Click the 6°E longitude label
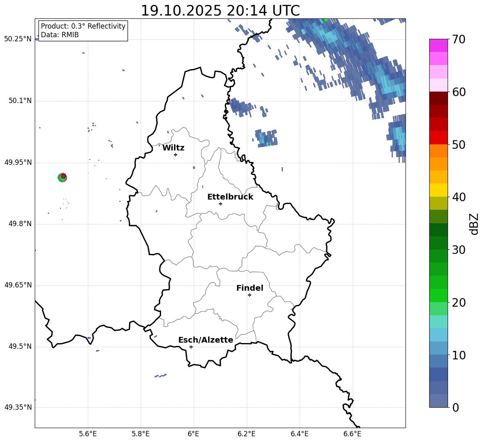Viewport: 484px width, 442px height. 193,434
